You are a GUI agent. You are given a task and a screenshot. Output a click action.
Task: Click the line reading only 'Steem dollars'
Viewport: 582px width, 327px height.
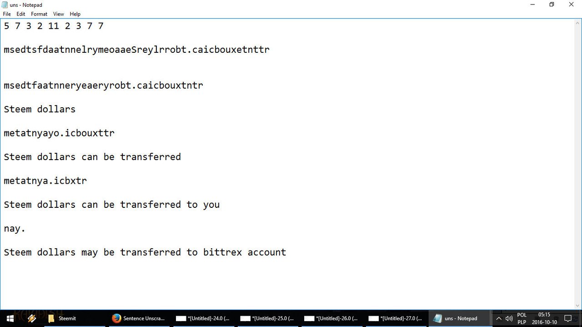pos(40,109)
